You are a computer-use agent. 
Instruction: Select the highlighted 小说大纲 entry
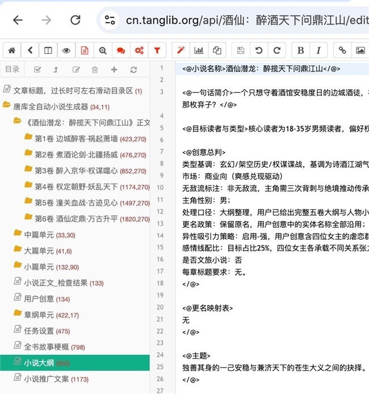[x=75, y=363]
